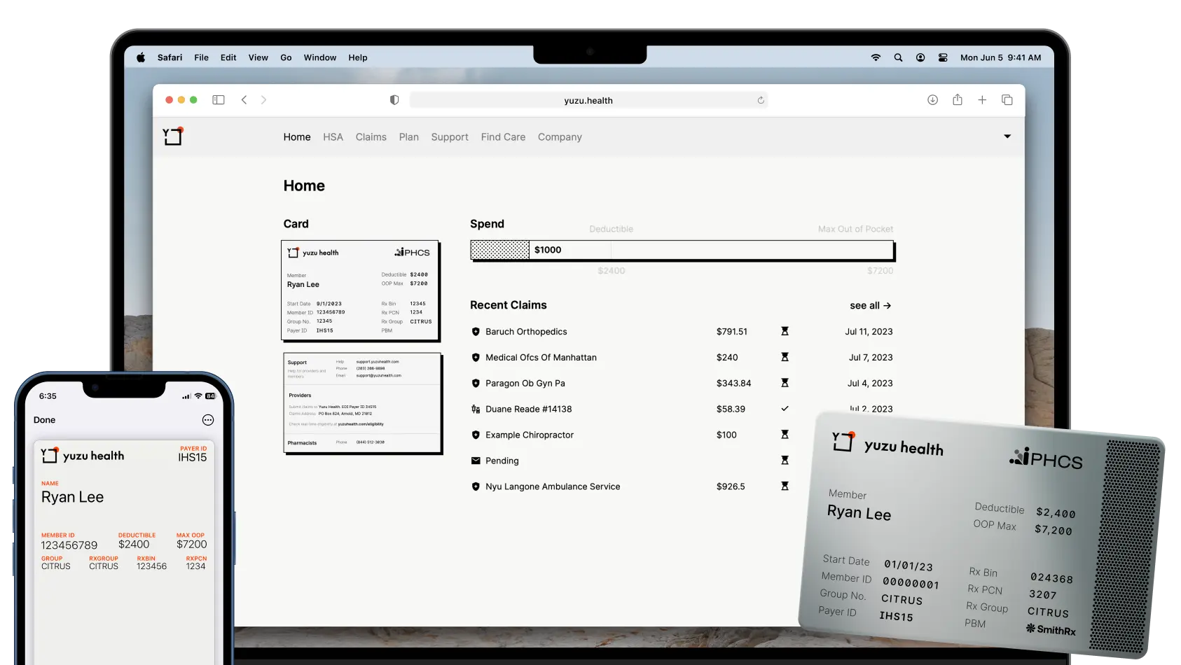Open the Claims tab
The image size is (1181, 665).
(371, 137)
